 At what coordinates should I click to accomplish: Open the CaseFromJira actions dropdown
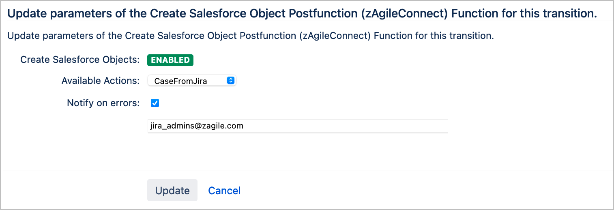click(x=191, y=81)
